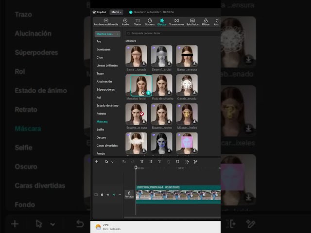The width and height of the screenshot is (311, 233).
Task: Mute the main track audio
Action: tap(114, 195)
